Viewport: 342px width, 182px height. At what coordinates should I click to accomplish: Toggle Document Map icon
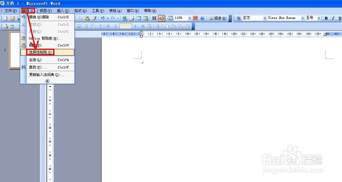point(170,18)
